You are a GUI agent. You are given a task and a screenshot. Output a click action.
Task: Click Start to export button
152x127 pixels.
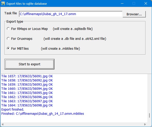tap(29, 64)
